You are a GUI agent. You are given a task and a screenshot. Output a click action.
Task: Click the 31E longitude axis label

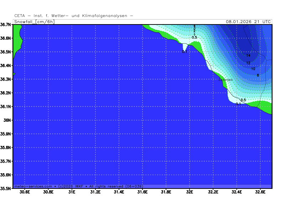pyautogui.click(x=72, y=192)
